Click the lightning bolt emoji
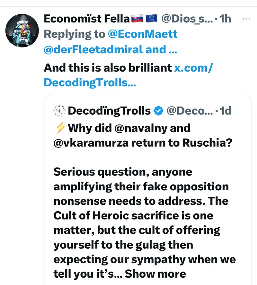Screen dimensions: 257x285 click(x=60, y=128)
